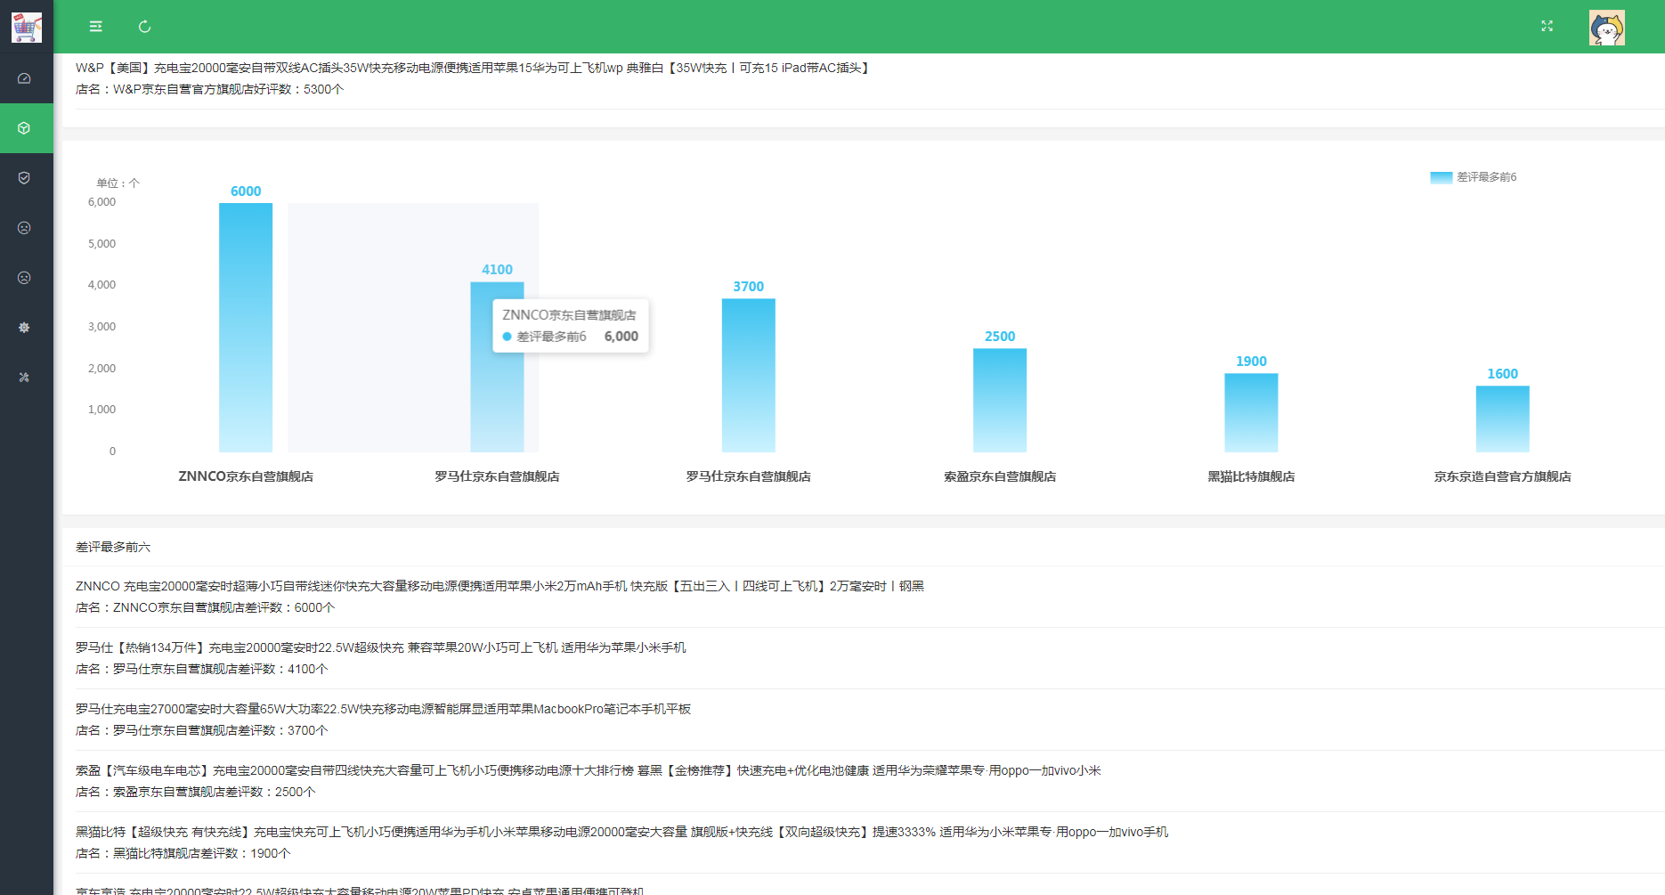Click the 索盈京东自营旗舰店 差评数 2500个 line

196,792
